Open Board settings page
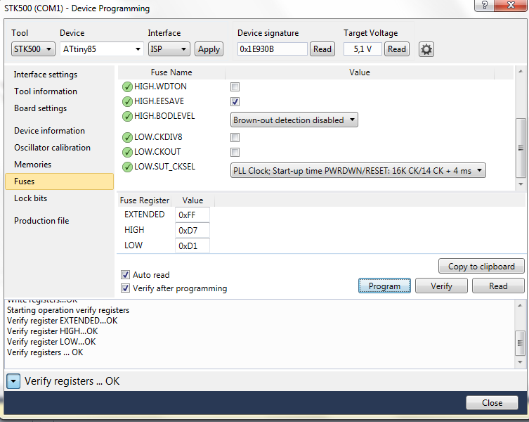The image size is (529, 422). pos(41,108)
